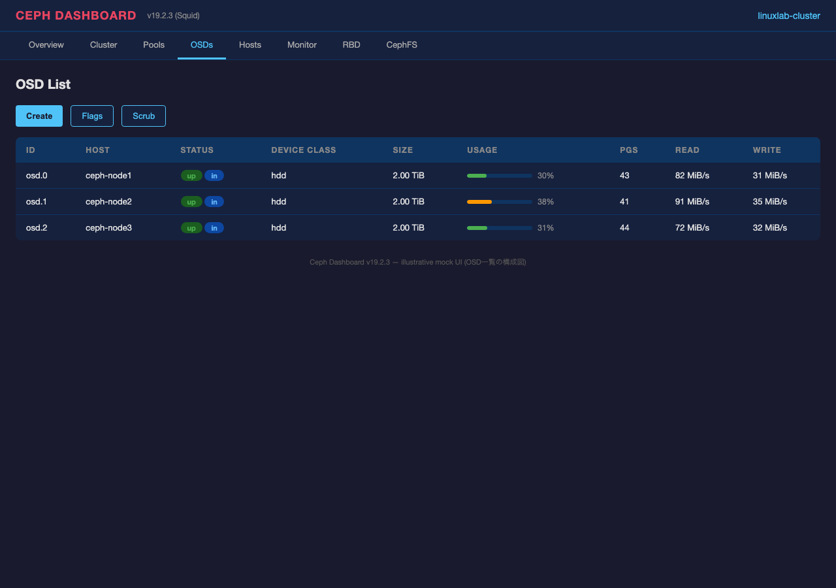Select the osd.0 ID cell
The width and height of the screenshot is (836, 588).
click(x=37, y=176)
